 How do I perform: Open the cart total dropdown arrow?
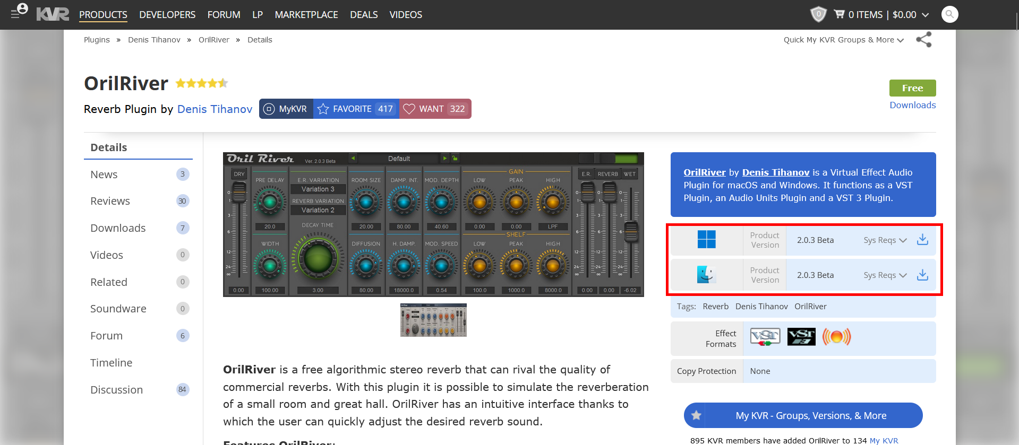pos(926,15)
